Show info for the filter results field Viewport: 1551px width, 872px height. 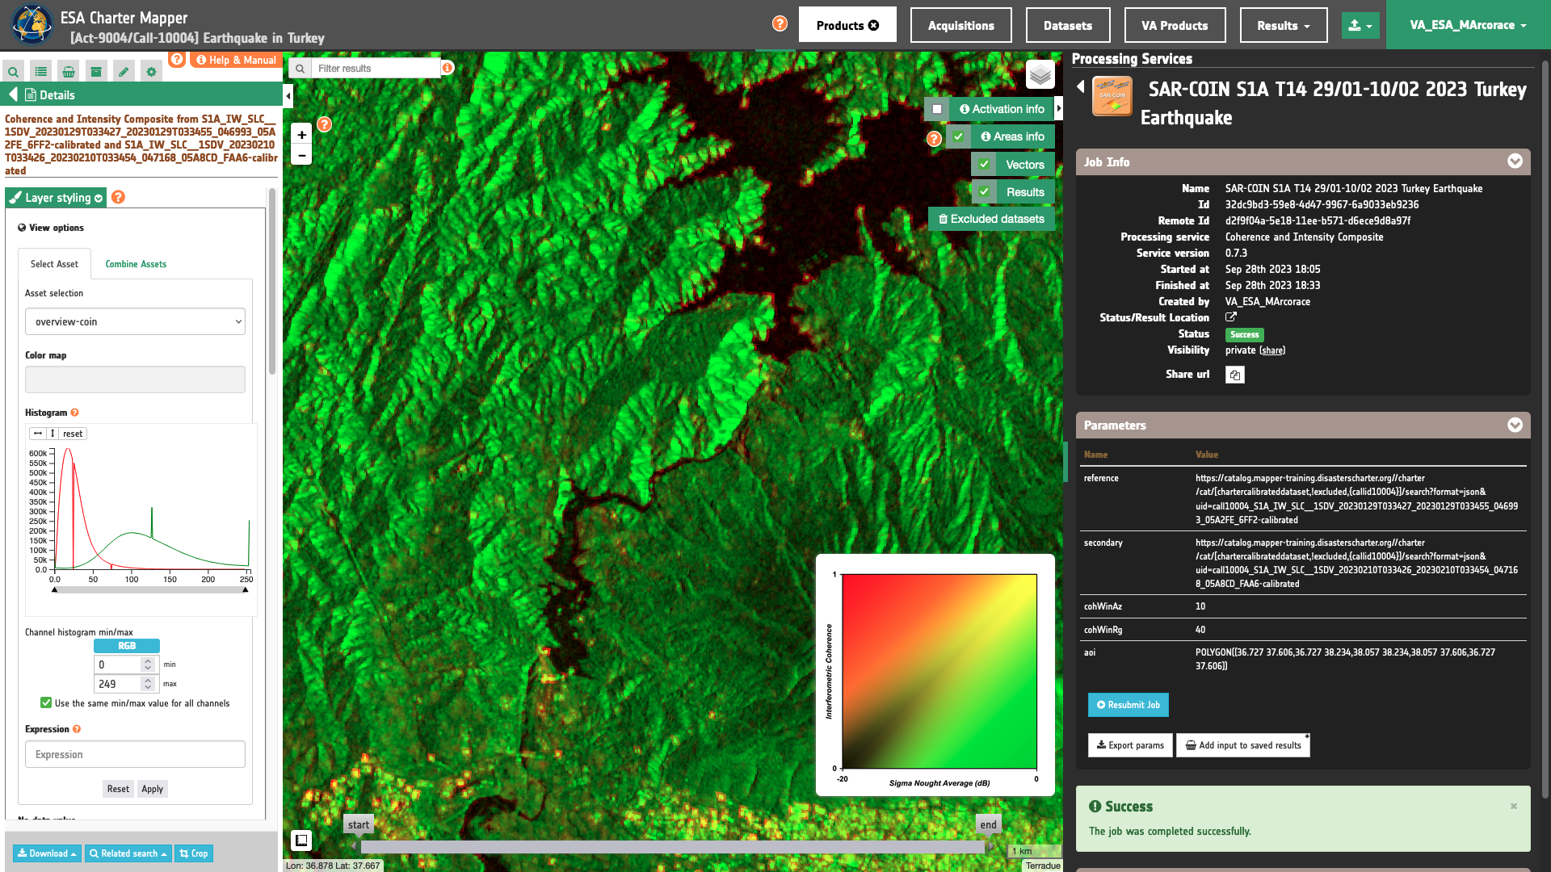[448, 68]
